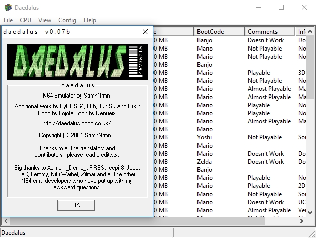
Task: Click the Daedalus logo banner image
Action: tap(77, 62)
